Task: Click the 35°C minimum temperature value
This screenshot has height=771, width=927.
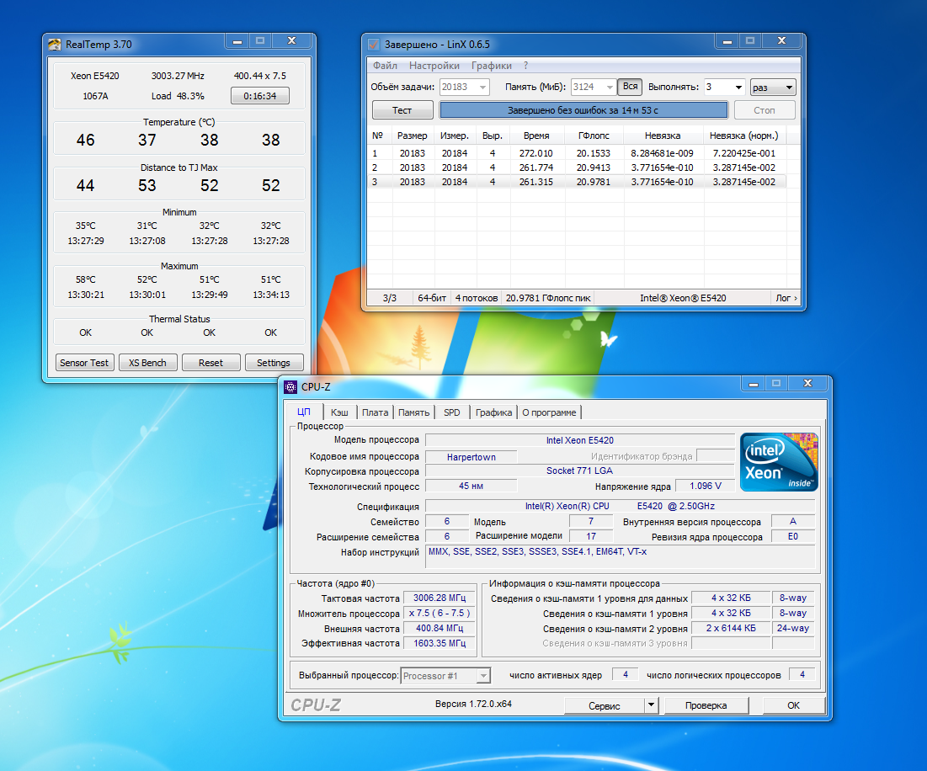Action: point(86,226)
